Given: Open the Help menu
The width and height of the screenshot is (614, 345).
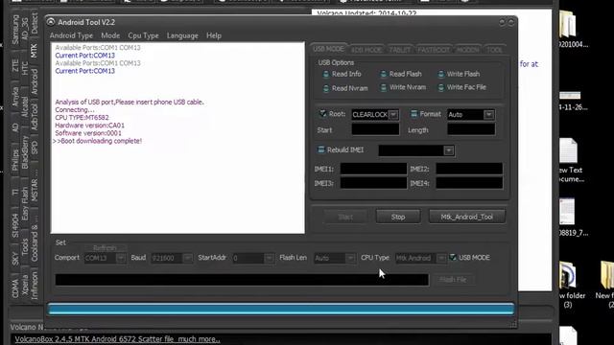Looking at the screenshot, I should pos(214,35).
